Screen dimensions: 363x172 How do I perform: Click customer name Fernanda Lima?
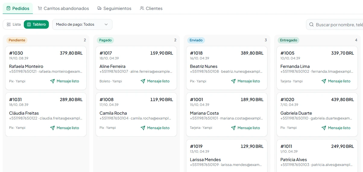pos(295,66)
